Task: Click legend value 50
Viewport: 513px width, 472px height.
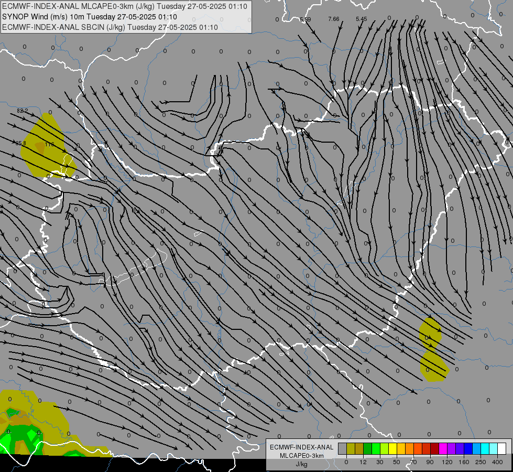Action: click(x=397, y=462)
